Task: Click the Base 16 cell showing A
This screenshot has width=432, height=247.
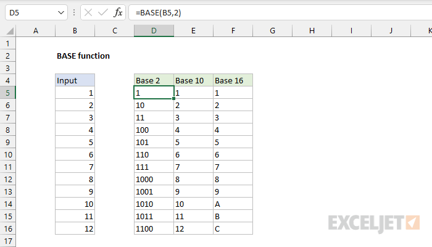Action: (233, 204)
